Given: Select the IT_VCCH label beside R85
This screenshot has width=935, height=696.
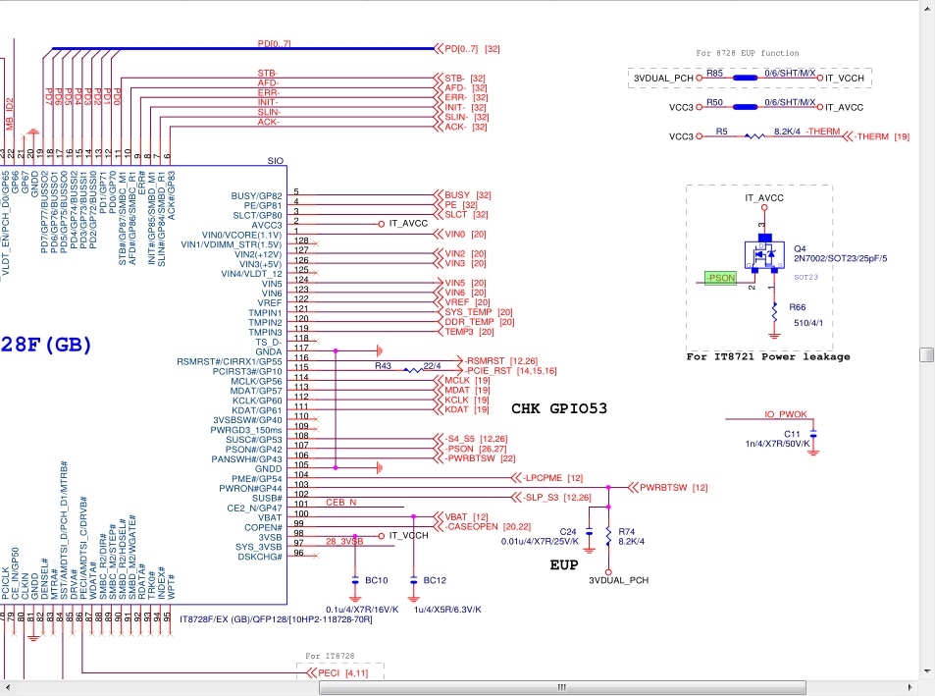Looking at the screenshot, I should 845,79.
